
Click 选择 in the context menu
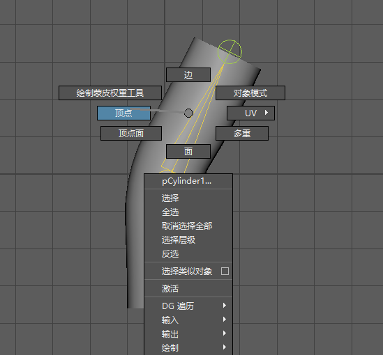(188, 198)
